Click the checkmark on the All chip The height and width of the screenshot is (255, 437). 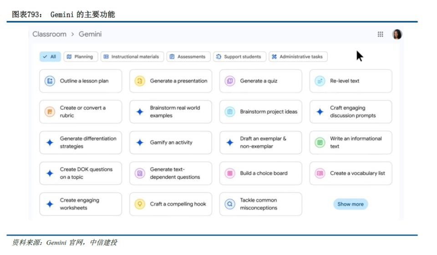tap(45, 57)
